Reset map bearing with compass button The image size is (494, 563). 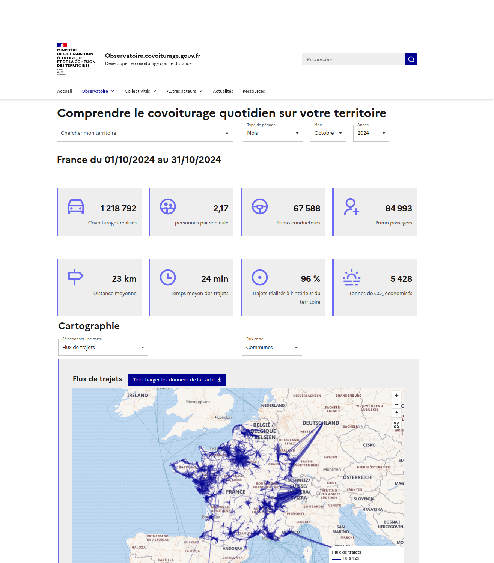(396, 413)
